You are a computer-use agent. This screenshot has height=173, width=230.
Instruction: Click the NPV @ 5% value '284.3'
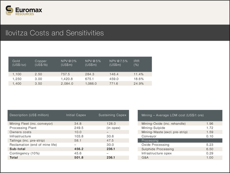90,74
